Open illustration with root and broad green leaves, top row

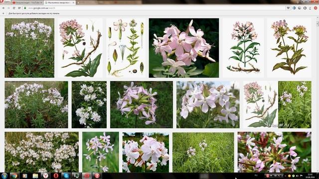tap(80, 48)
